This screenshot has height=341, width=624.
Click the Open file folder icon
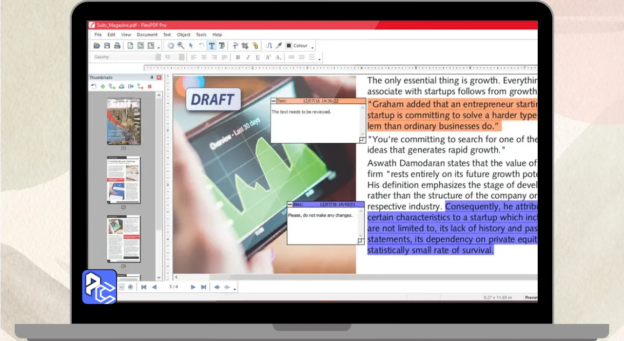(97, 46)
